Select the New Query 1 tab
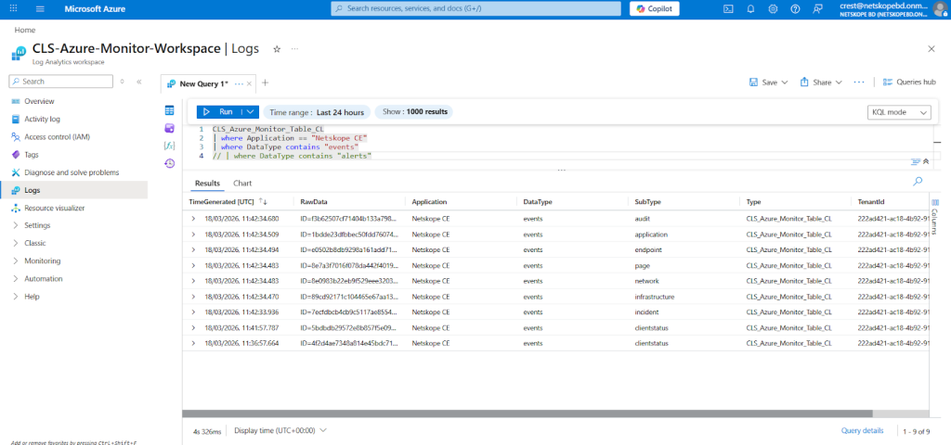 [x=203, y=83]
